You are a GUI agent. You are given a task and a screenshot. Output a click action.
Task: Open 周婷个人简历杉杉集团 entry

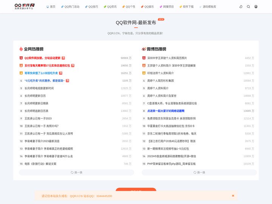click(x=161, y=81)
